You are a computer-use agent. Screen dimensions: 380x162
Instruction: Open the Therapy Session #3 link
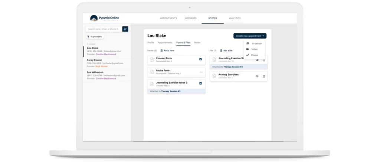[x=171, y=91]
